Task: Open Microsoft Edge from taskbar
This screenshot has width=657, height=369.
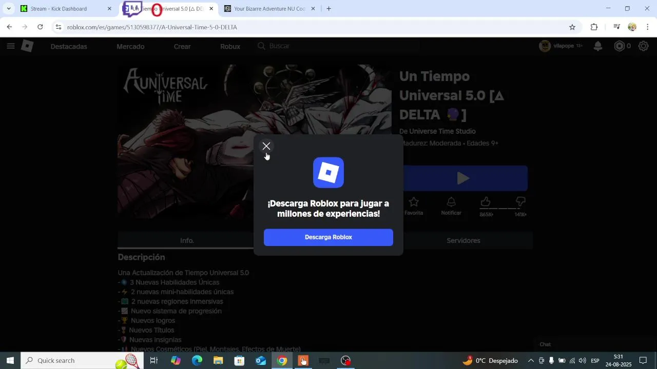Action: click(x=197, y=361)
